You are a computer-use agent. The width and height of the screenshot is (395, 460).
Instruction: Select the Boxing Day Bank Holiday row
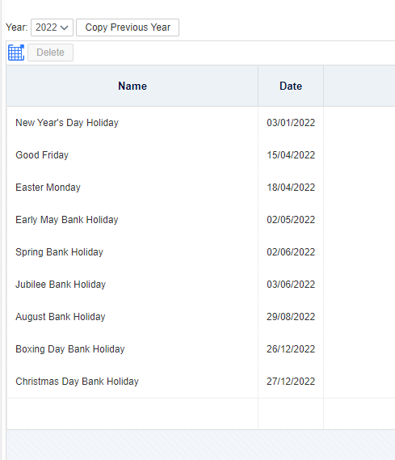coord(200,348)
